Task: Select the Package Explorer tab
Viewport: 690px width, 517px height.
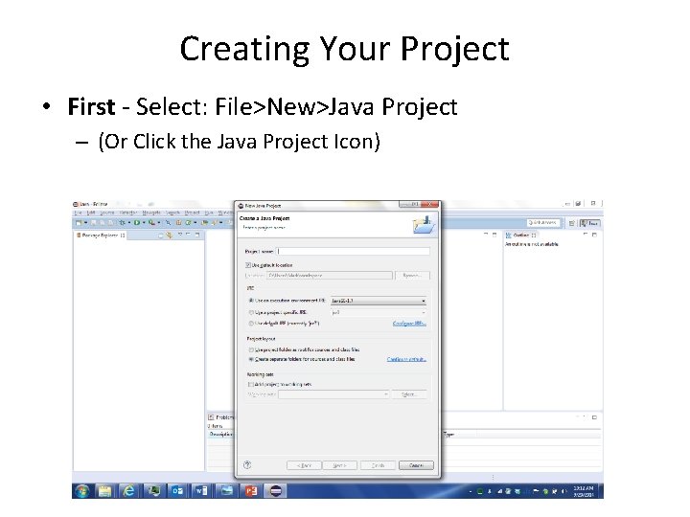Action: click(101, 236)
